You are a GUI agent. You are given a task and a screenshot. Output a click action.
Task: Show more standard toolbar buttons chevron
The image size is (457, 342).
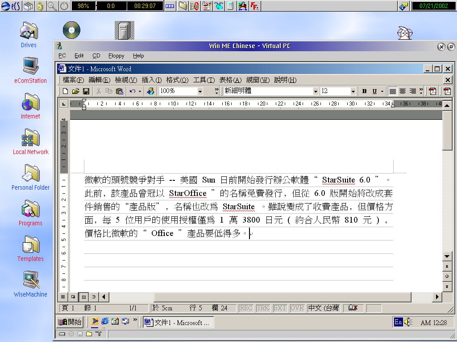tap(216, 91)
